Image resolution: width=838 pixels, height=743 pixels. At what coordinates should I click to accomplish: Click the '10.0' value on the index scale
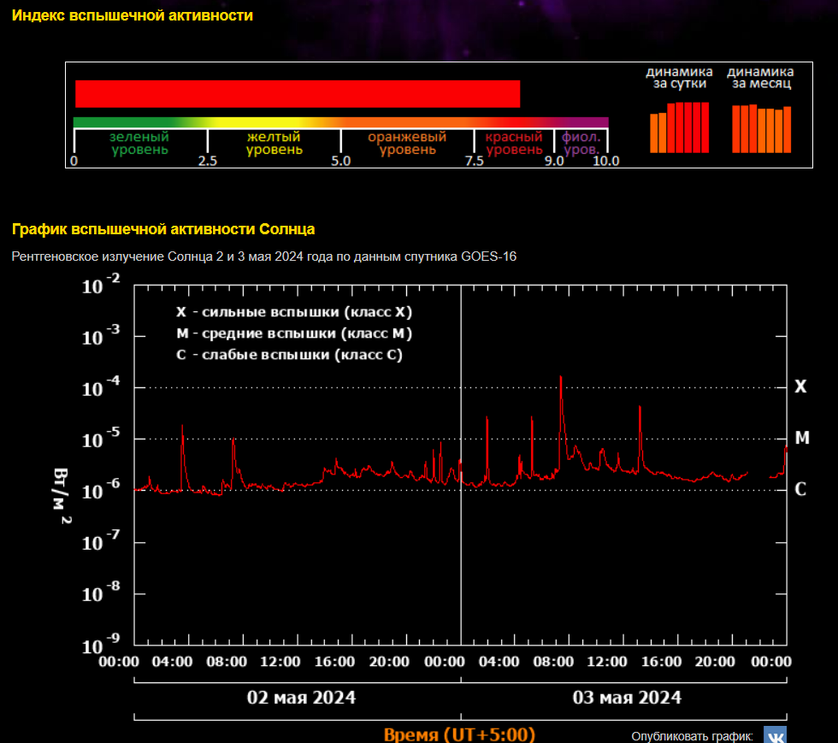[606, 161]
